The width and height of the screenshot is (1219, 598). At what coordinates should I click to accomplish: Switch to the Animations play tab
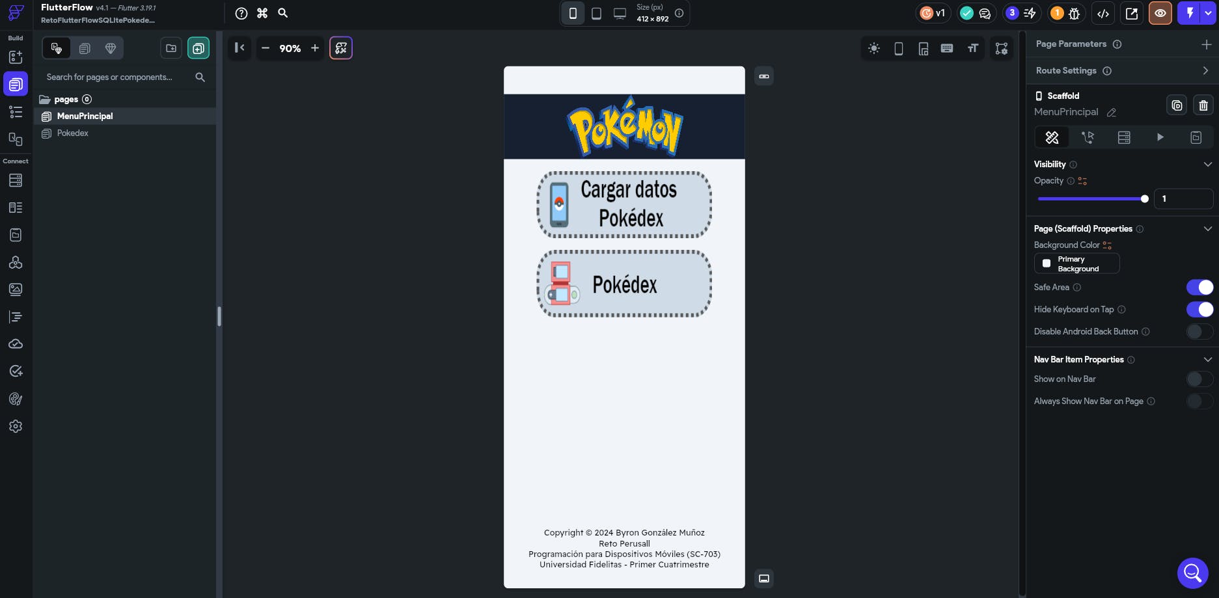pyautogui.click(x=1160, y=137)
